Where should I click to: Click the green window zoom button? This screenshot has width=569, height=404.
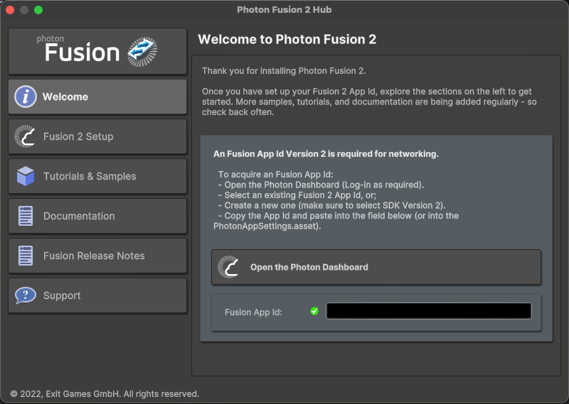(x=38, y=10)
